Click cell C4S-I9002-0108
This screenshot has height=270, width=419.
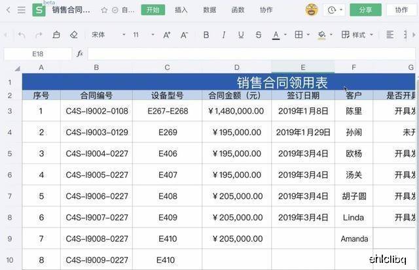point(97,111)
